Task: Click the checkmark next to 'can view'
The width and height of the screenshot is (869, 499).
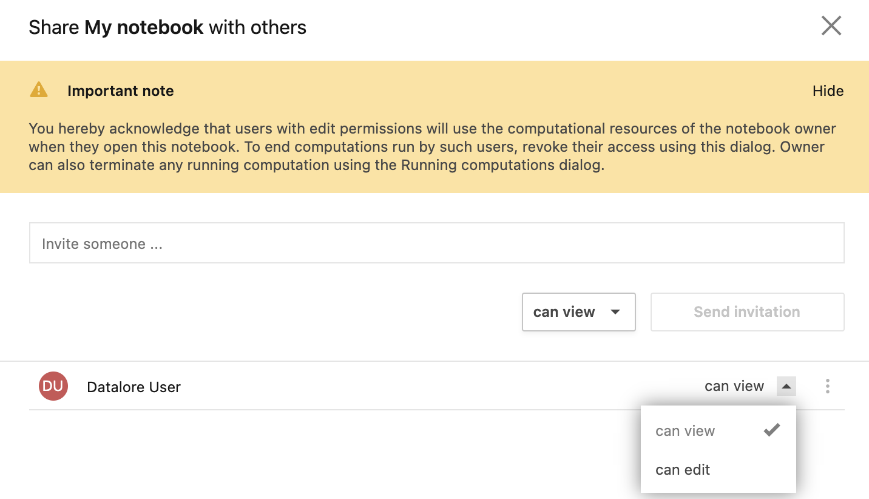Action: tap(771, 430)
